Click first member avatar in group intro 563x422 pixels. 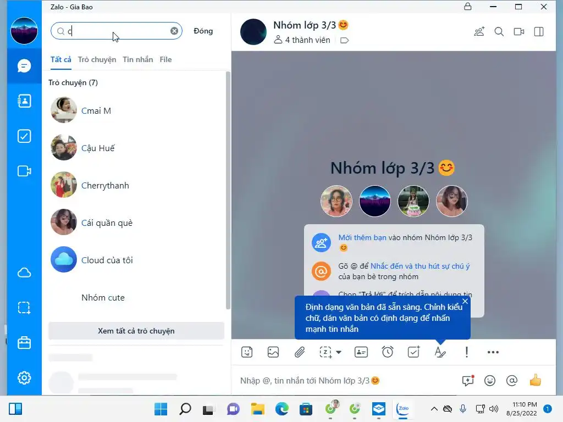(x=336, y=201)
